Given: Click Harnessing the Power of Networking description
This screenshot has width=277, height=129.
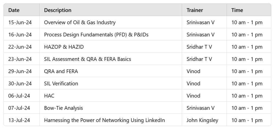Looking at the screenshot, I should (104, 120).
